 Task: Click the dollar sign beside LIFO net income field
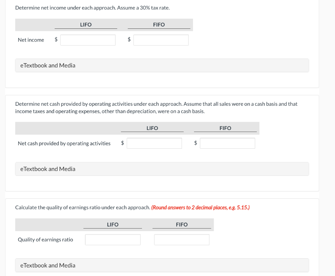coord(56,40)
